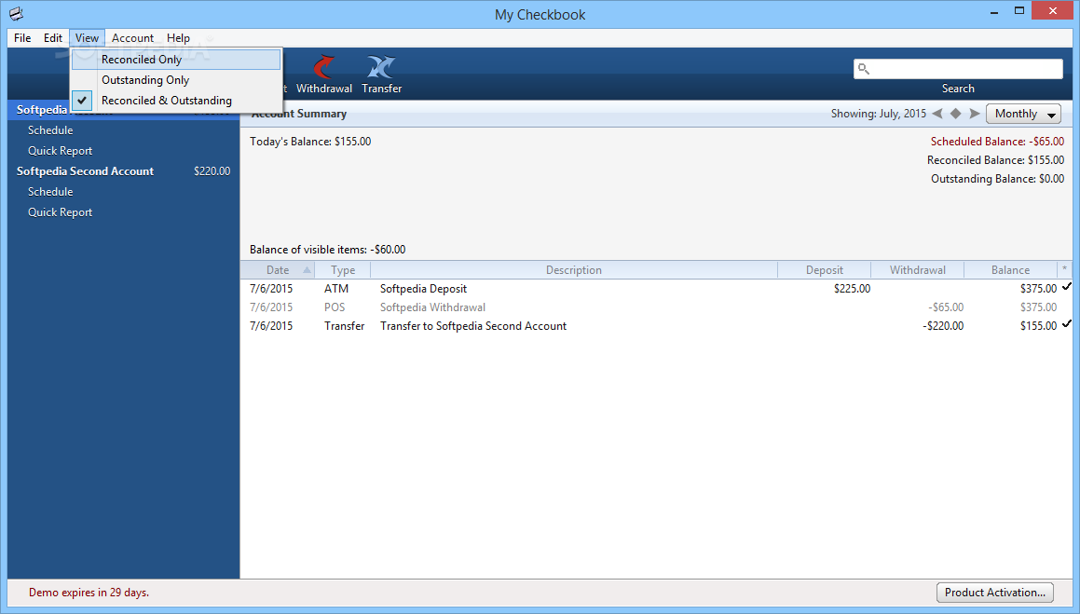The image size is (1080, 614).
Task: Click $220.00 balance of Second Account
Action: click(212, 171)
